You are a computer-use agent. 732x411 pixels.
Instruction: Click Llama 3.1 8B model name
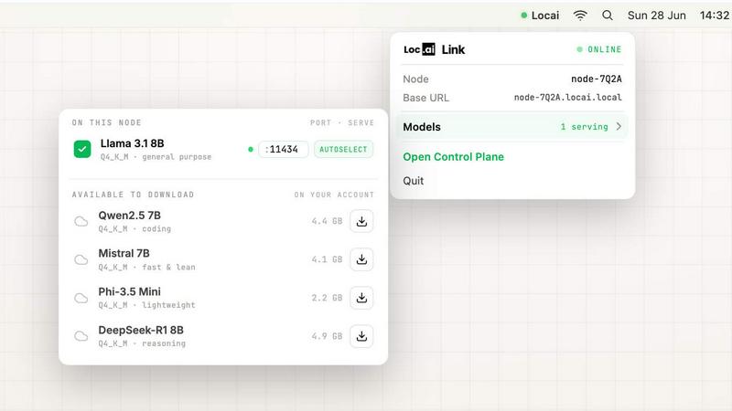click(x=132, y=143)
